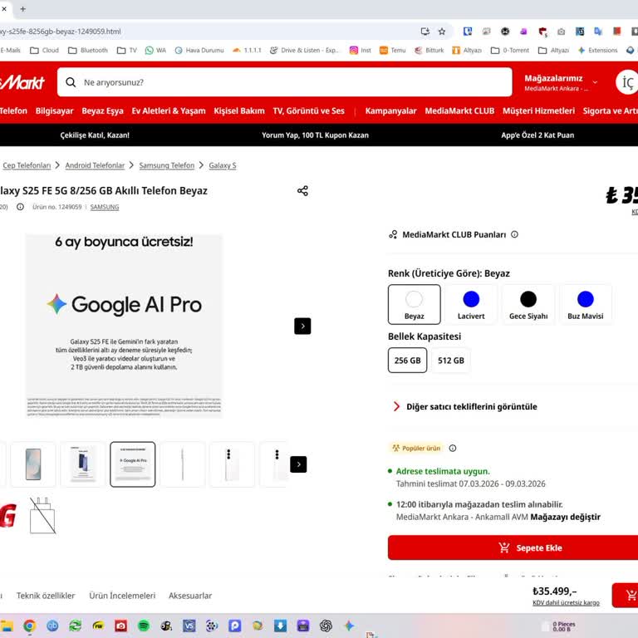Click sticky bar add-to-cart icon button

coord(626,596)
